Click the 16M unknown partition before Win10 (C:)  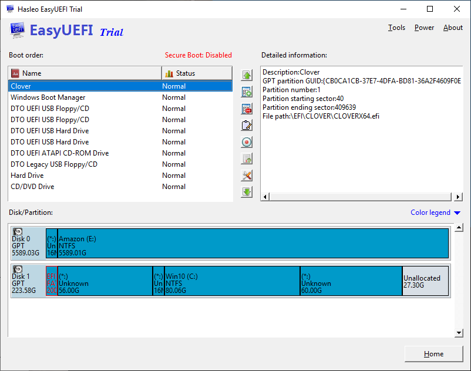click(159, 281)
